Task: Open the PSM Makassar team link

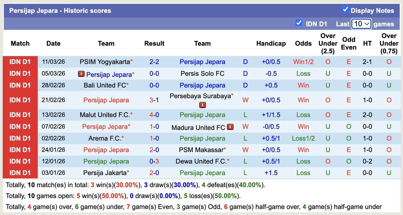Action: click(x=201, y=150)
